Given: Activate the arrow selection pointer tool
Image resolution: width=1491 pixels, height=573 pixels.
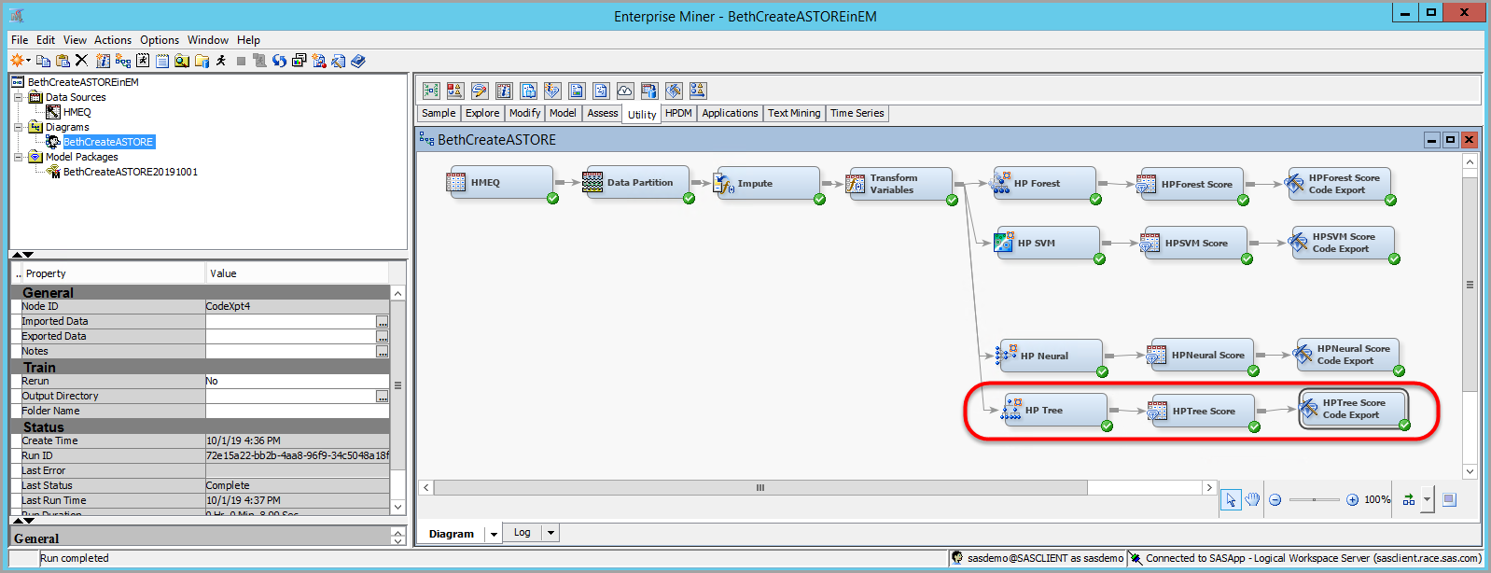Looking at the screenshot, I should point(1231,500).
